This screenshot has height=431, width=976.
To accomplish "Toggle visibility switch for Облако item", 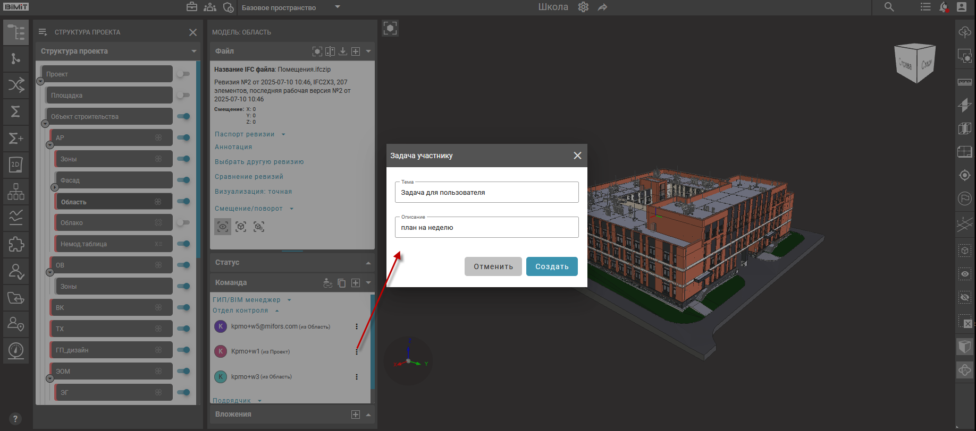I will coord(183,222).
